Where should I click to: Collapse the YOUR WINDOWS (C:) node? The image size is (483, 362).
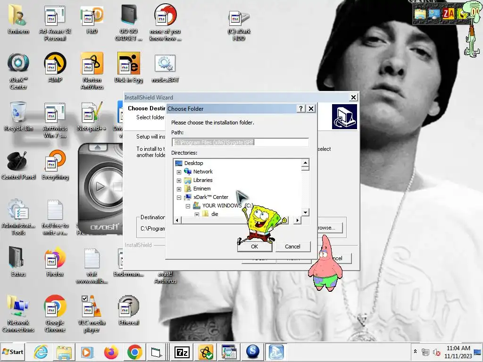click(188, 206)
